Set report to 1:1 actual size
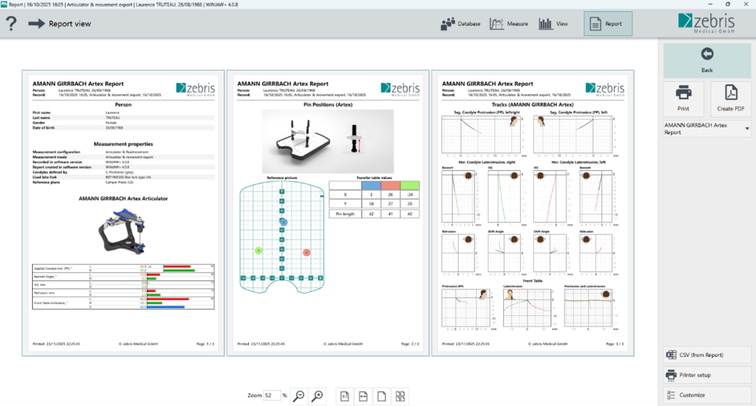756x406 pixels. tap(345, 396)
